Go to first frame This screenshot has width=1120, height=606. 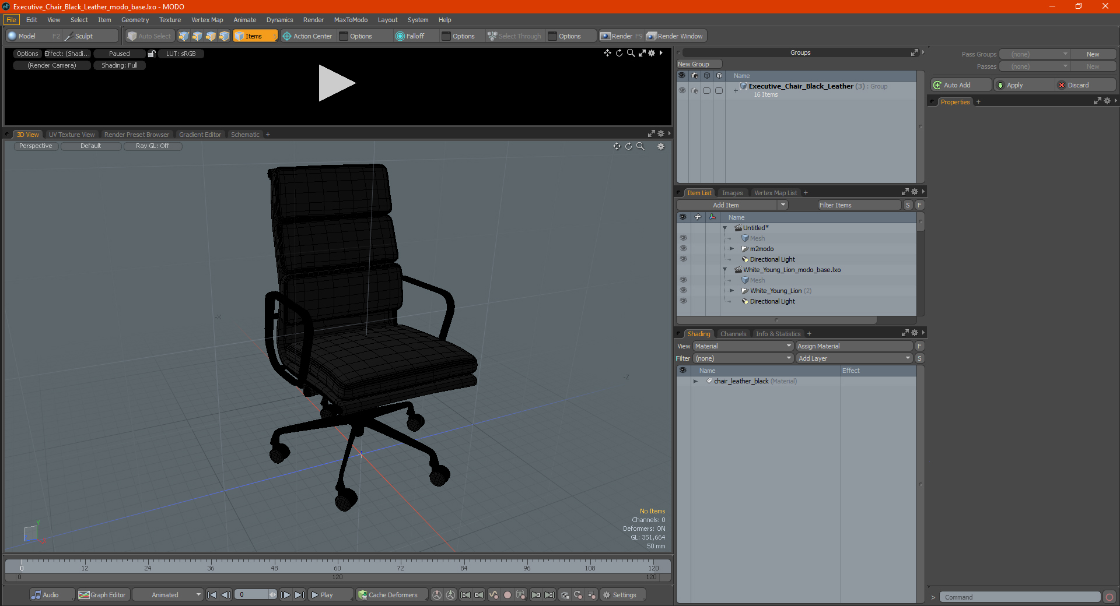click(212, 595)
